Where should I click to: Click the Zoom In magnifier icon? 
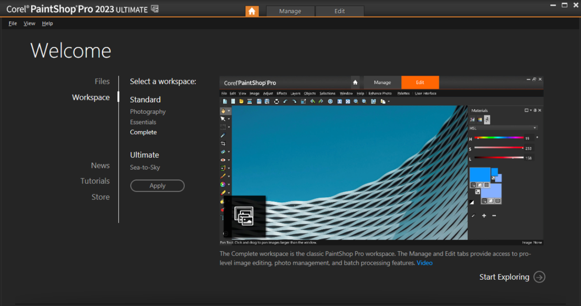coord(364,102)
